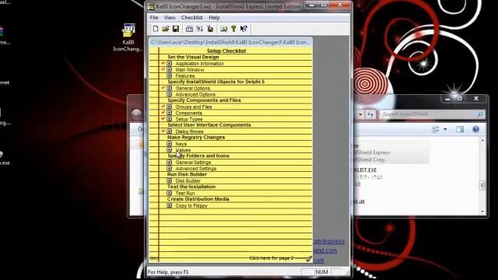This screenshot has width=498, height=280.
Task: Click the Explorer back navigation button
Action: click(x=137, y=114)
